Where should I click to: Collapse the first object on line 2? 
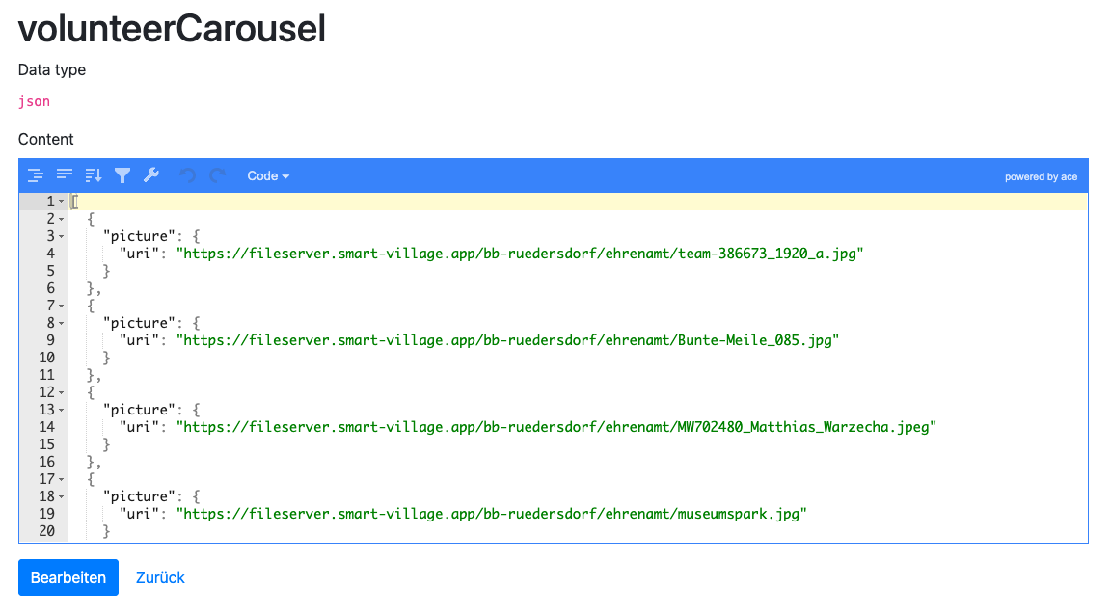(61, 218)
